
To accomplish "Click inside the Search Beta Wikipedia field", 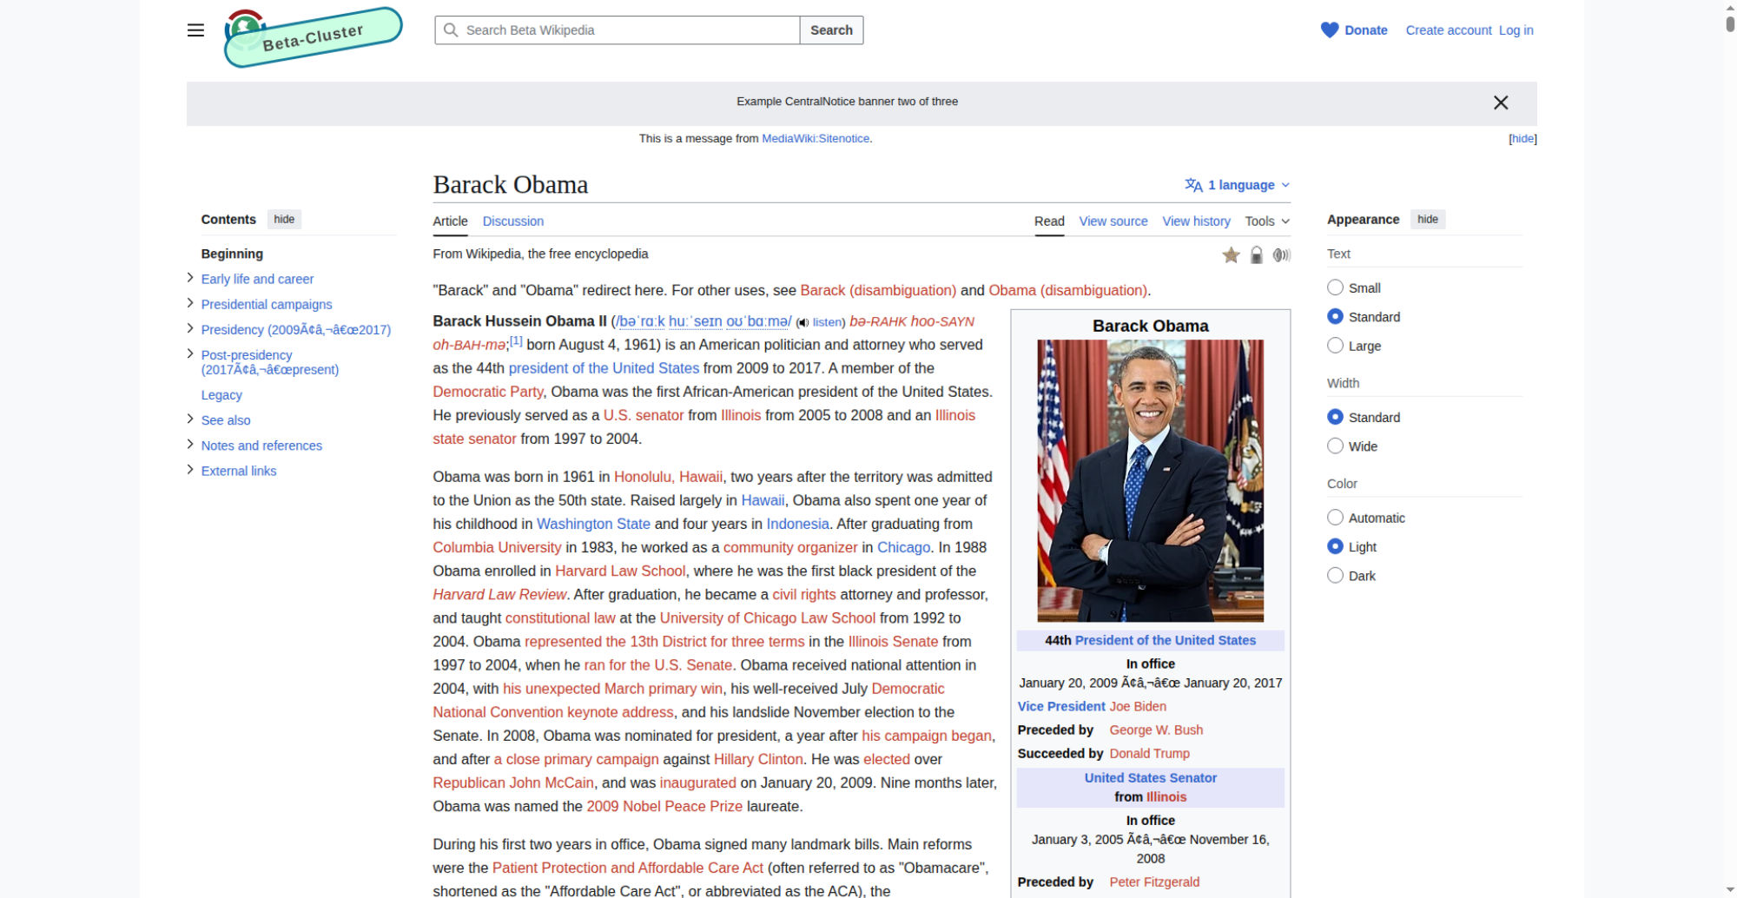I will tap(617, 30).
